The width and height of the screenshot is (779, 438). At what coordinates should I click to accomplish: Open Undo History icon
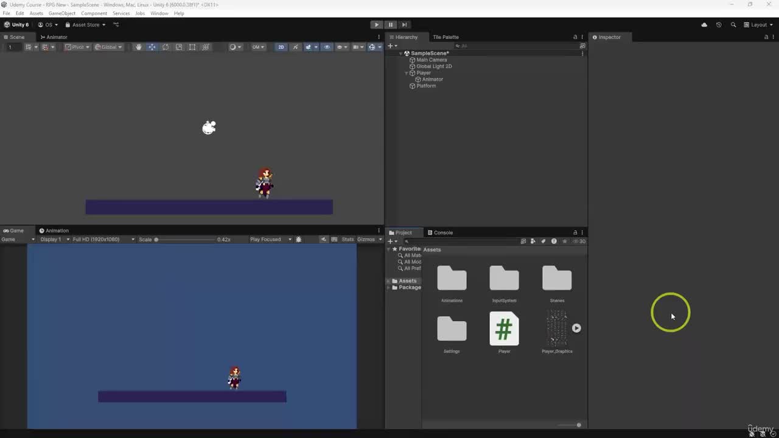[719, 25]
